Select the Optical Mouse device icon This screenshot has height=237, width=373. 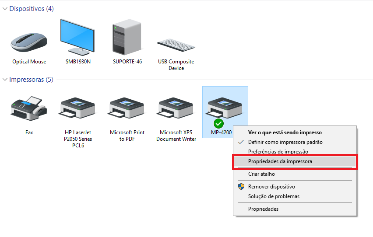pyautogui.click(x=29, y=42)
